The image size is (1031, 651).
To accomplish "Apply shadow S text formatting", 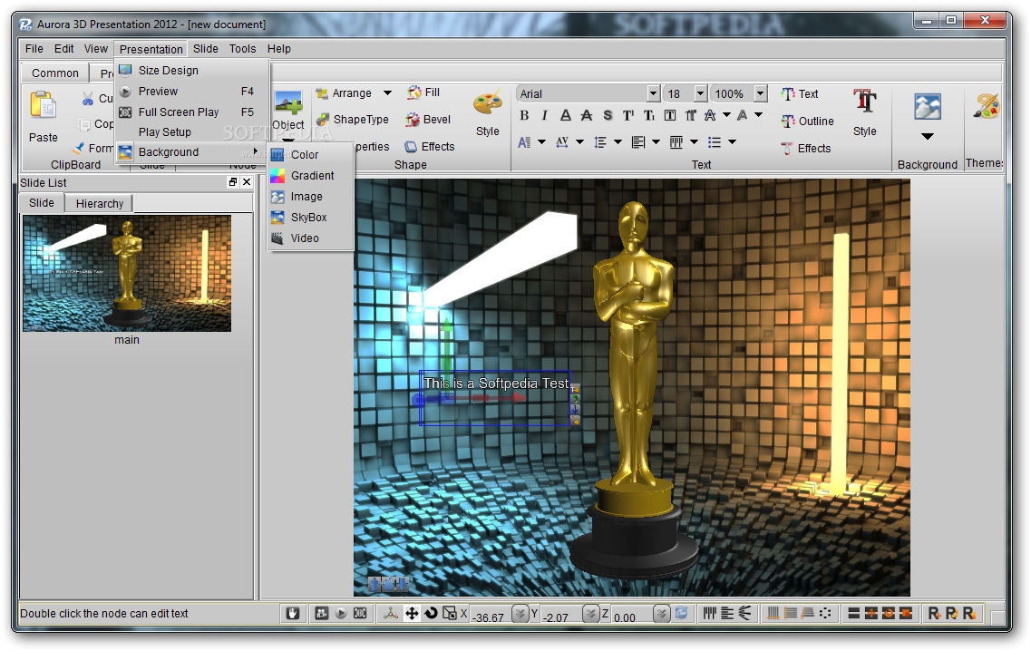I will pyautogui.click(x=608, y=116).
